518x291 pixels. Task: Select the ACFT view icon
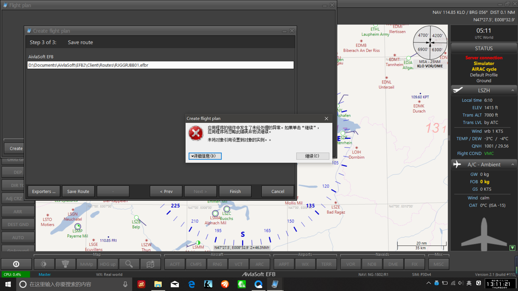click(175, 264)
